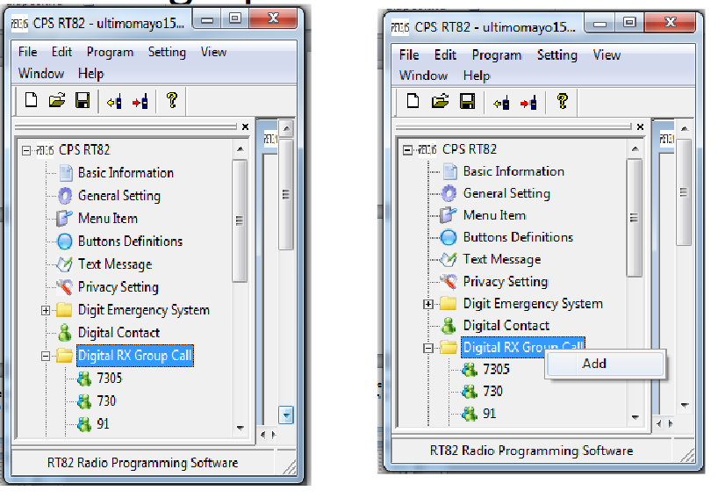Viewport: 718px width, 498px height.
Task: Open Window menu in right window
Action: click(423, 76)
